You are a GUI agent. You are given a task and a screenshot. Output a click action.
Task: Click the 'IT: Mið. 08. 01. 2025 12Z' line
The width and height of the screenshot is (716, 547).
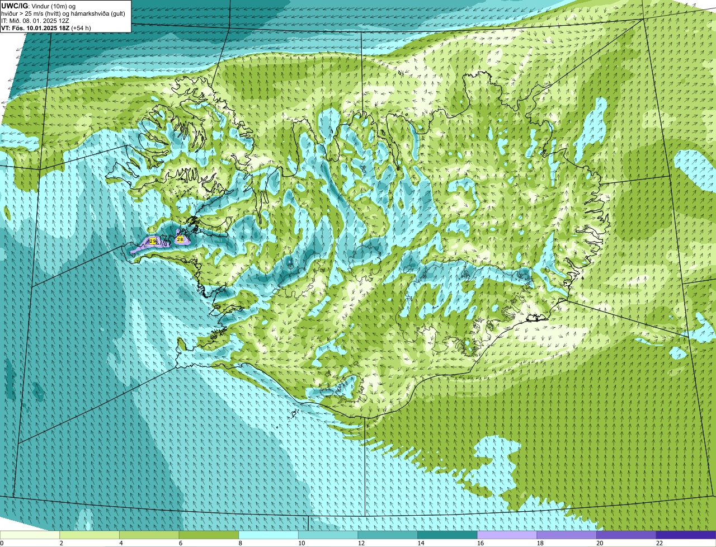[x=35, y=20]
